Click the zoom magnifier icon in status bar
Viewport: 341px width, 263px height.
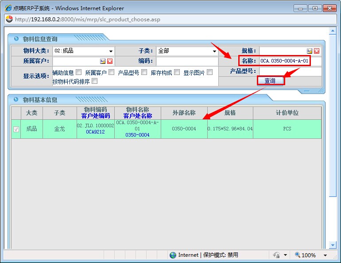298,255
